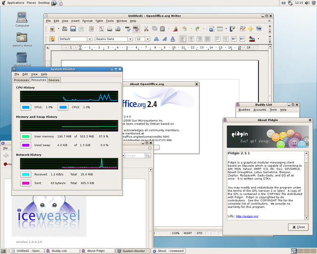Viewport: 317px width, 254px height.
Task: Toggle AutoSpellcheck in Writer toolbar
Action: [x=136, y=29]
